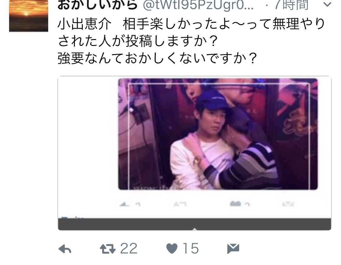Open profile via display name おかしいから
This screenshot has height=265, width=341.
point(97,5)
